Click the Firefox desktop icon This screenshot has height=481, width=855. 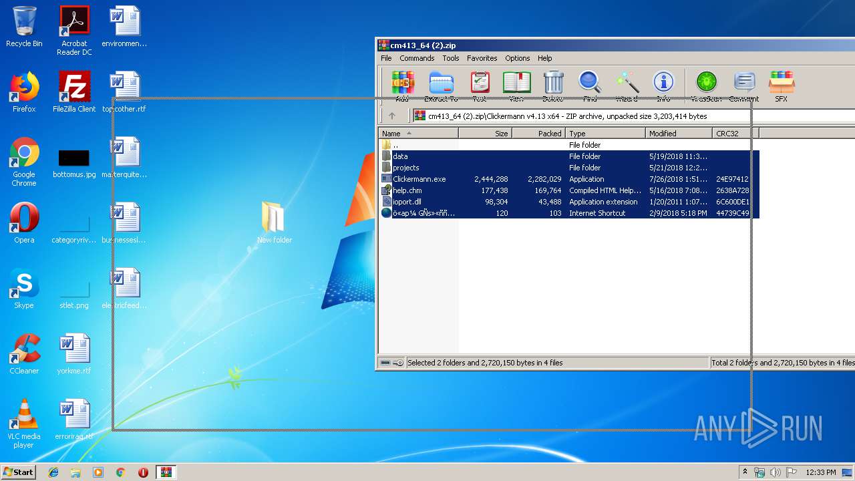24,92
